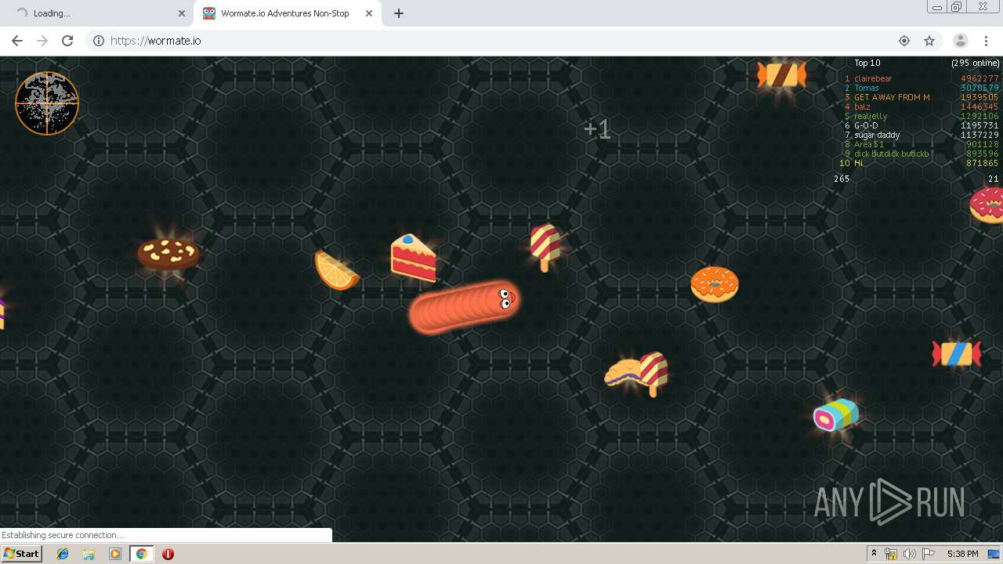Click leaderboard entry Area 51
The width and height of the screenshot is (1003, 564).
coord(922,144)
